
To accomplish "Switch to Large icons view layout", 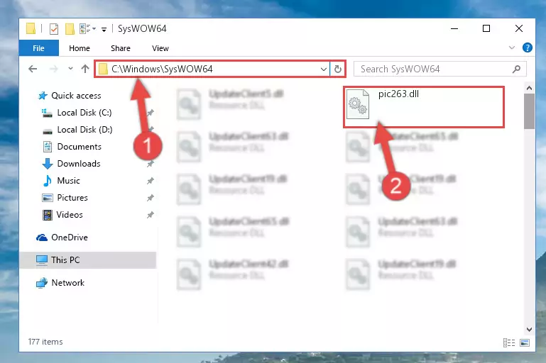I will pyautogui.click(x=525, y=343).
